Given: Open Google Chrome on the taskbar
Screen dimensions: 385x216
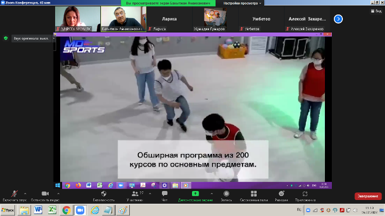Looking at the screenshot, I should tap(66, 210).
